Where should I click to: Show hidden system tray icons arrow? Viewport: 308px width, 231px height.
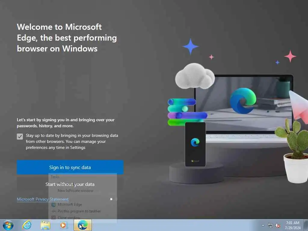tap(263, 225)
